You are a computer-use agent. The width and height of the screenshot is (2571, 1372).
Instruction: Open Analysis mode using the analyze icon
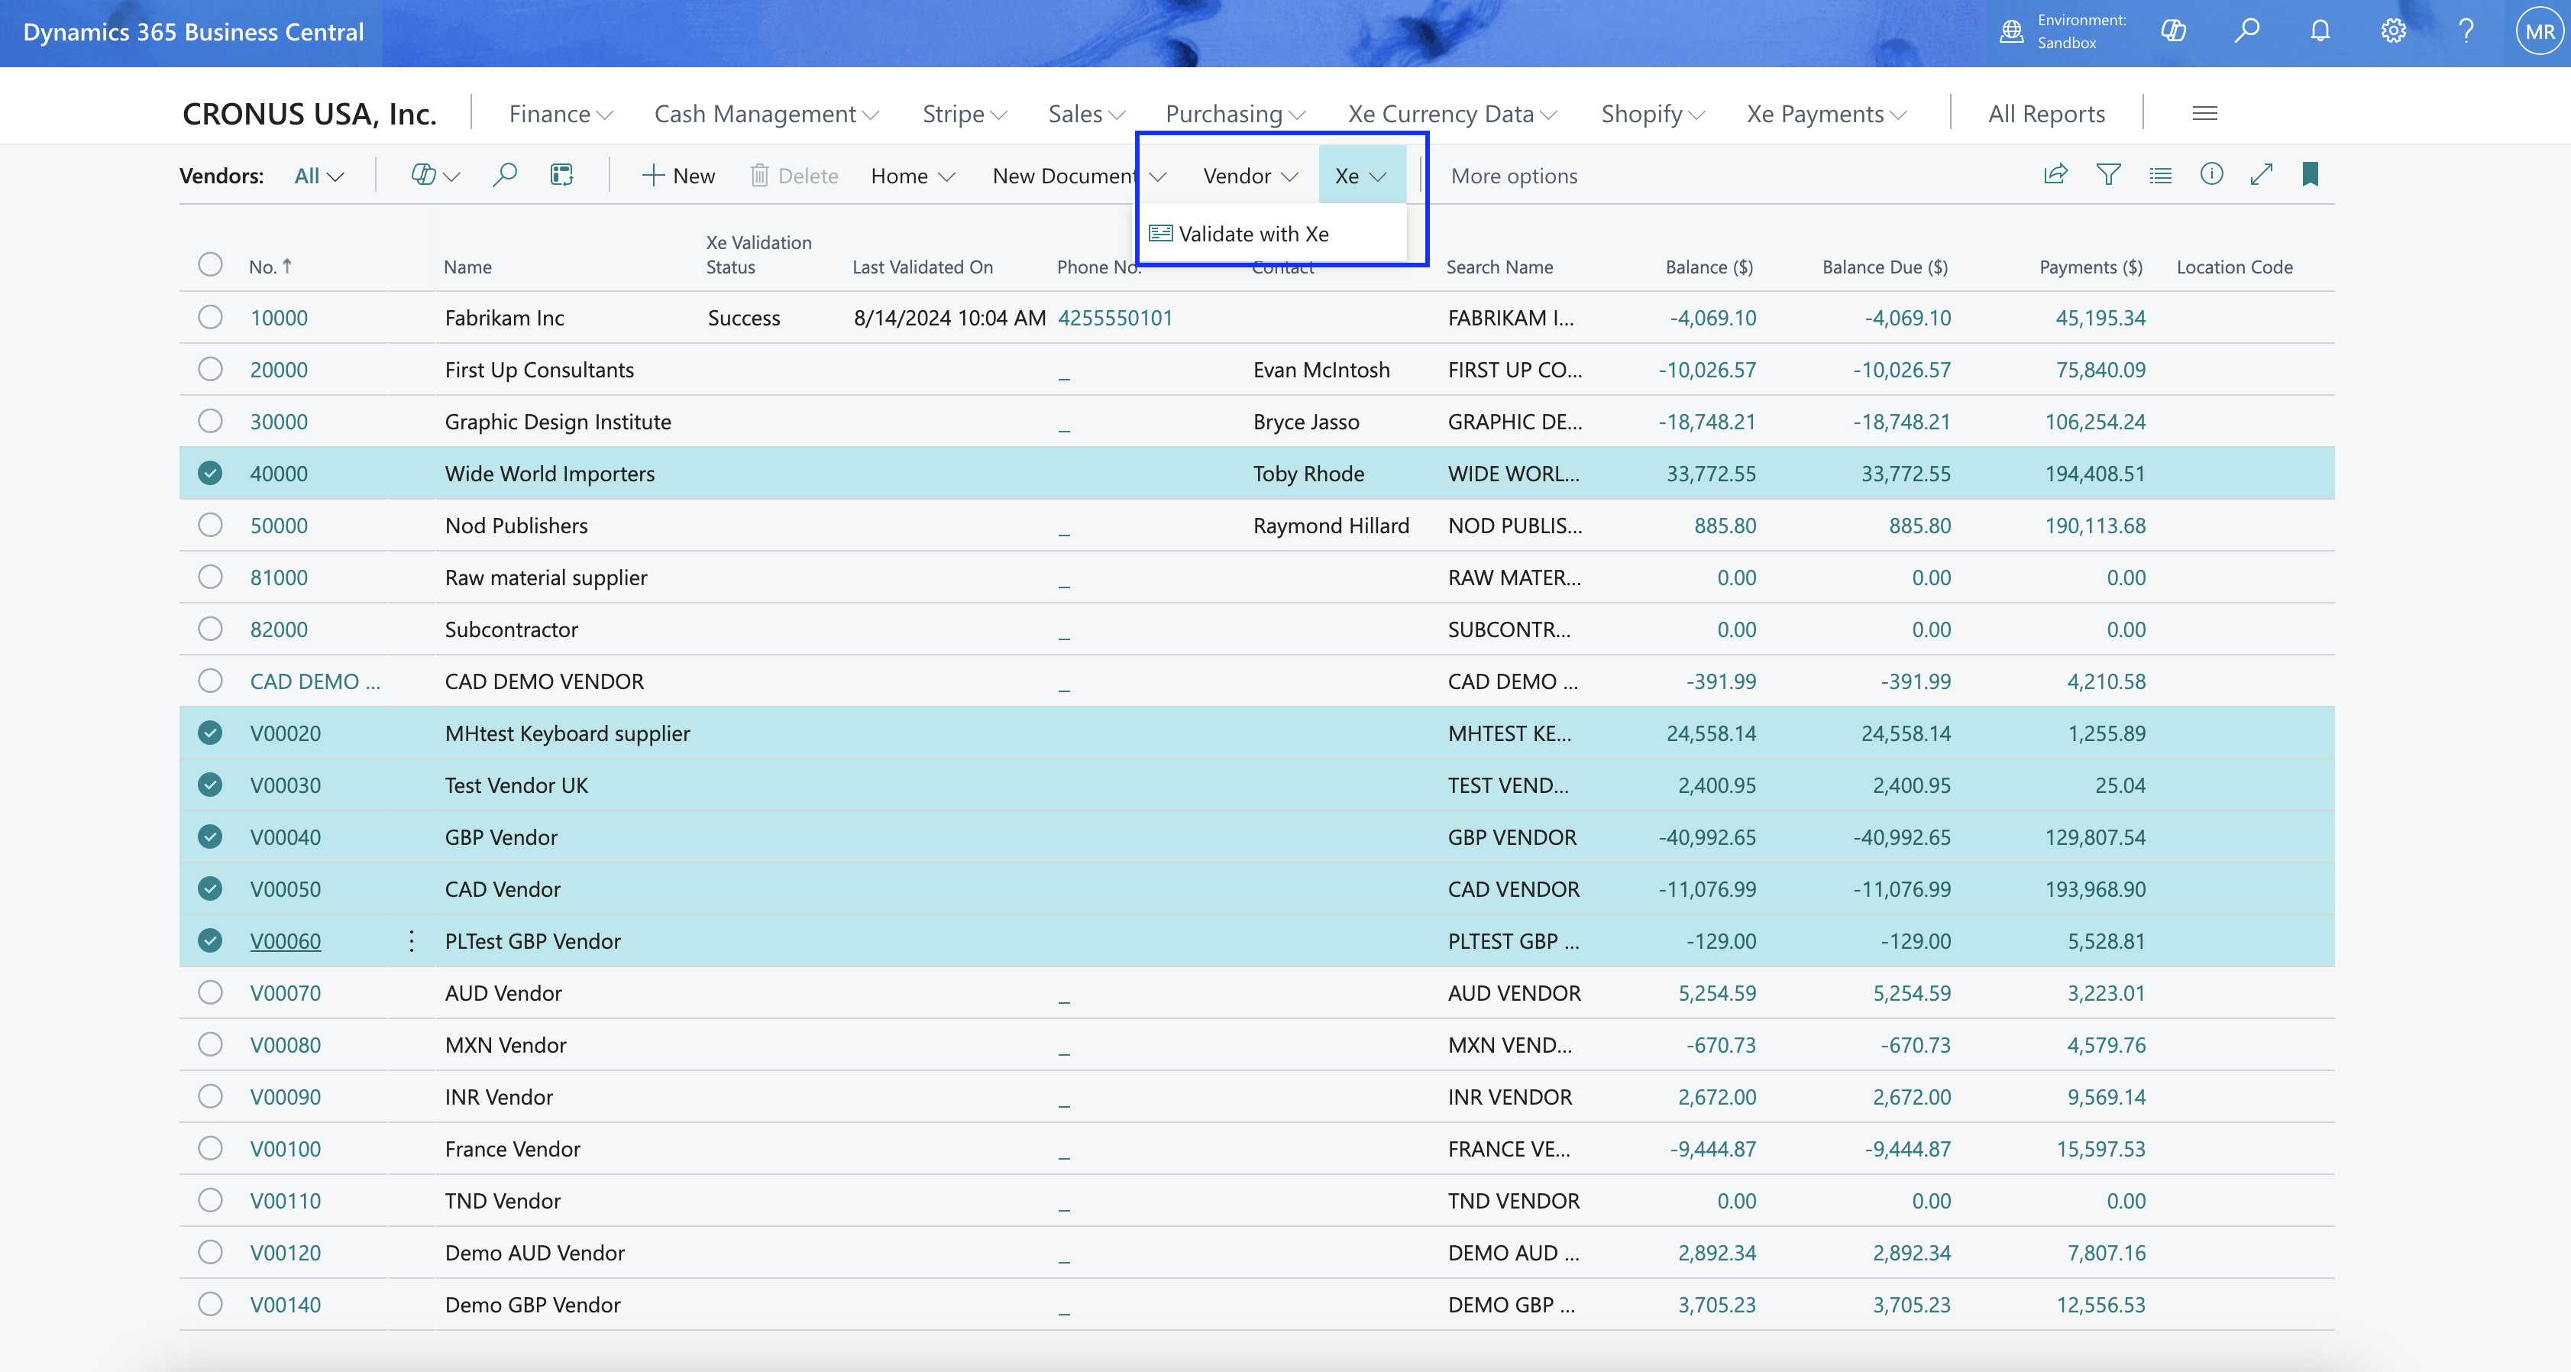pos(561,175)
